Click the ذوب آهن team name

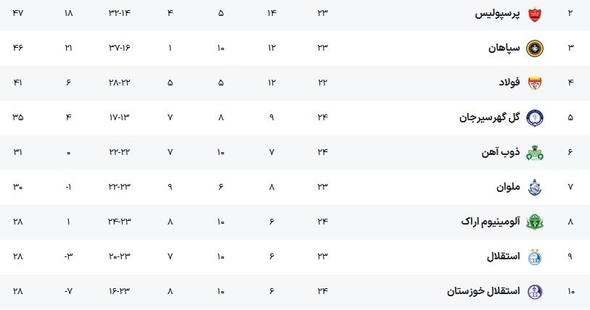click(x=501, y=152)
